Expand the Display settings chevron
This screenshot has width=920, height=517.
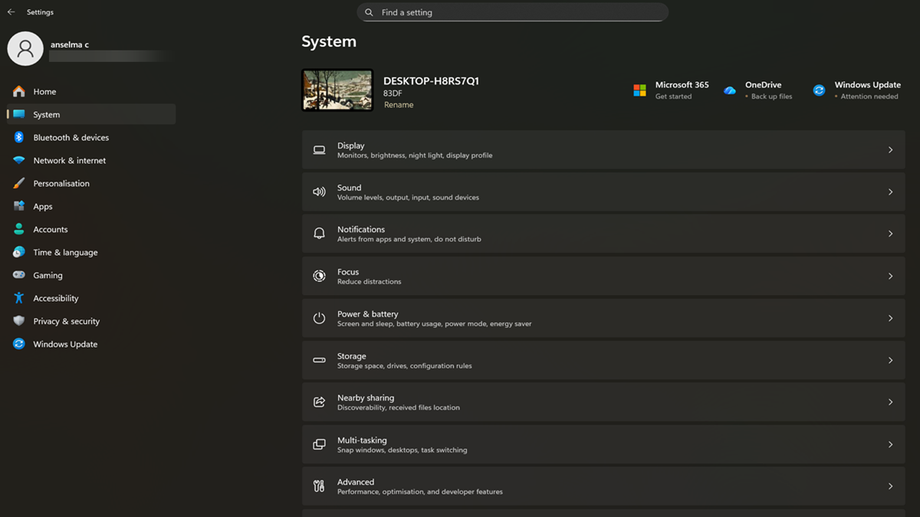(890, 150)
